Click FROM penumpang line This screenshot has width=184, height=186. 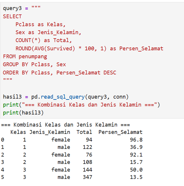[25, 57]
